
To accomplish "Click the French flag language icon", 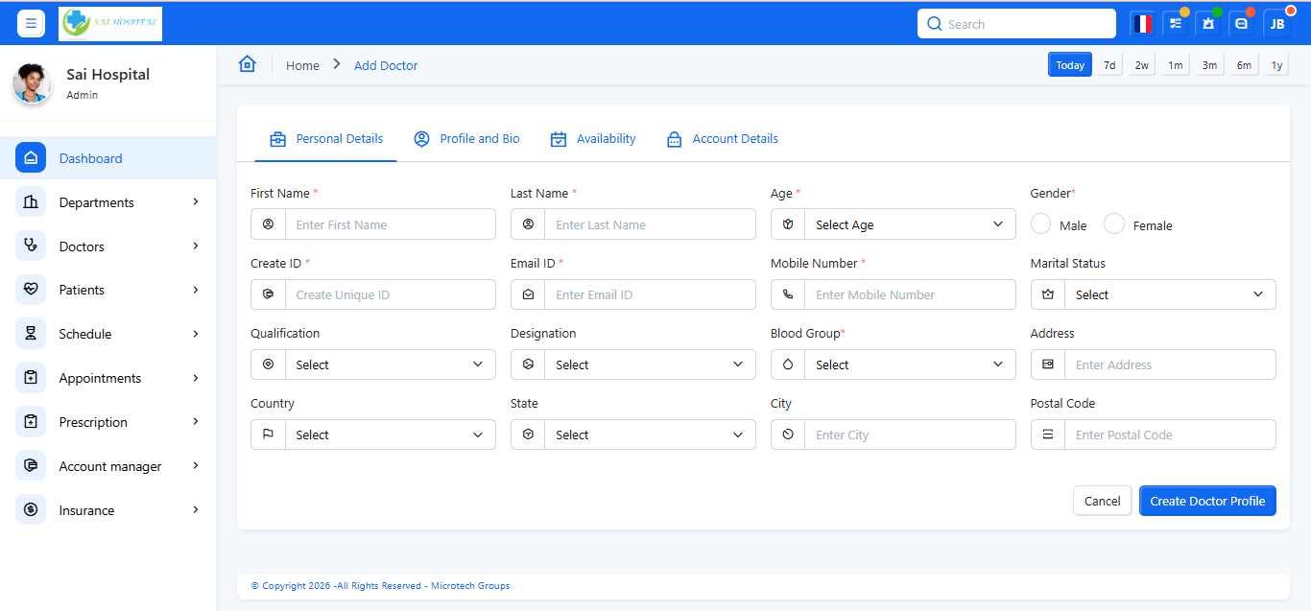I will point(1142,24).
